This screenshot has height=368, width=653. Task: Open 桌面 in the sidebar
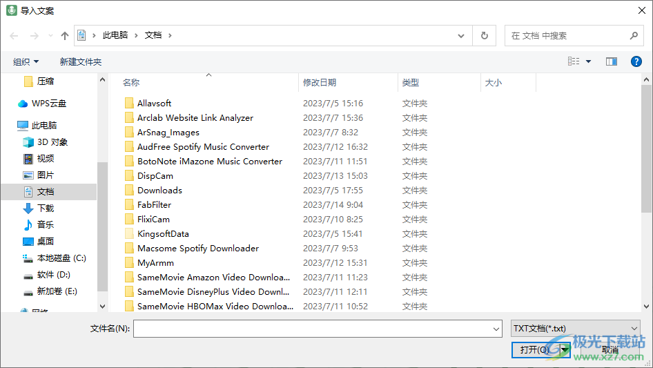pyautogui.click(x=39, y=241)
